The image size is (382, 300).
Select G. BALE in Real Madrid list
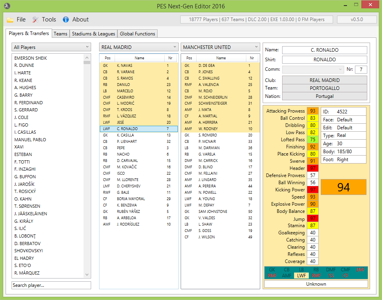click(138, 192)
